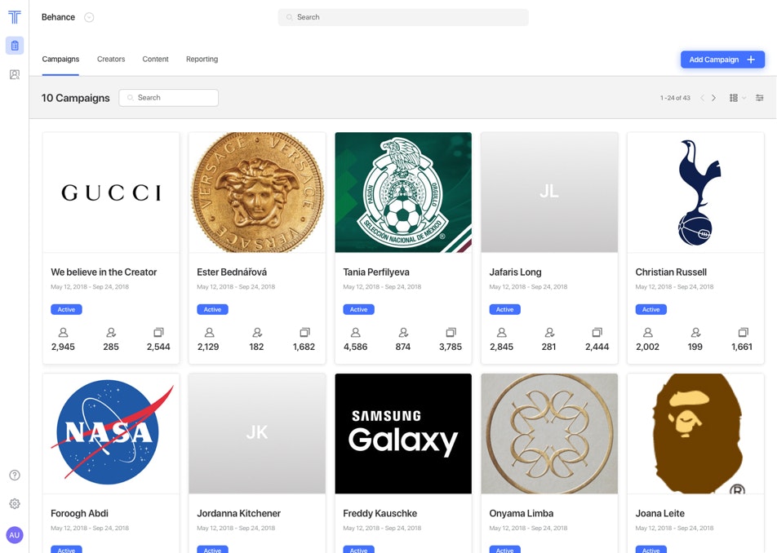Click content icon above 1,661
The height and width of the screenshot is (553, 777).
coord(744,332)
